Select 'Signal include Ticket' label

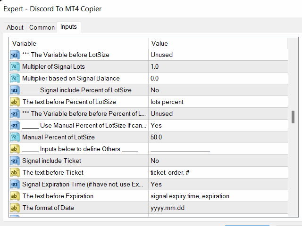(x=51, y=161)
